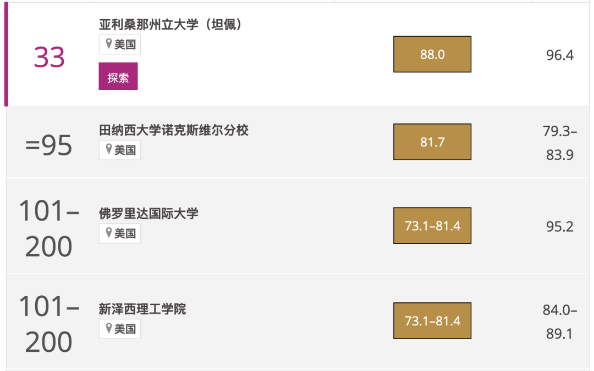Open 佛罗里达国际大学 university link
Screen dimensions: 594x371
coord(148,213)
